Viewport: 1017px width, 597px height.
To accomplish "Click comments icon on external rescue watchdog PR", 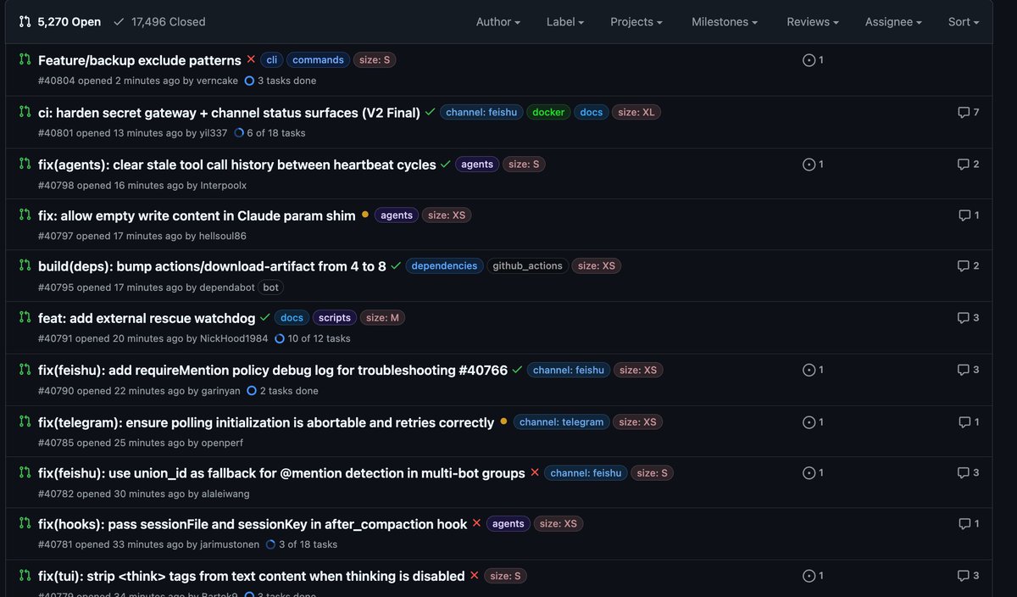I will tap(969, 318).
